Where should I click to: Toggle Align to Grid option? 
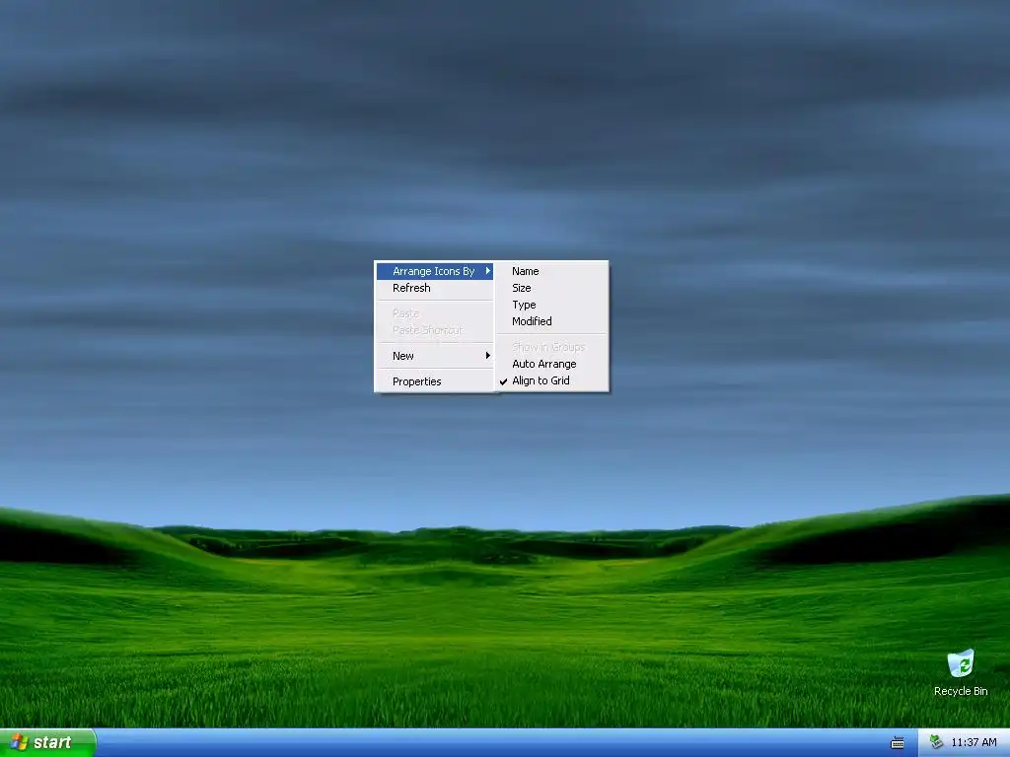(552, 380)
